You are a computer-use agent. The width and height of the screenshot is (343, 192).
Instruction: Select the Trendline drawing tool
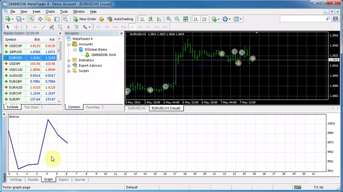43,27
